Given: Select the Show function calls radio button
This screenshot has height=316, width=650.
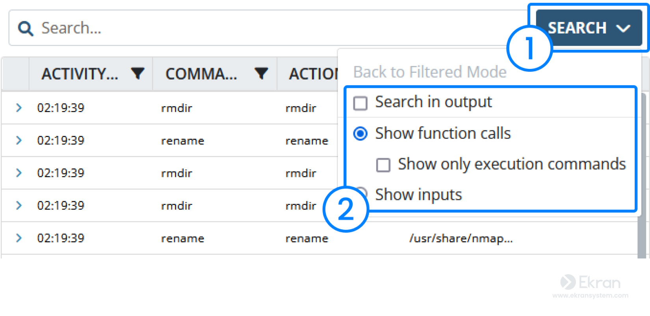Looking at the screenshot, I should (x=360, y=134).
